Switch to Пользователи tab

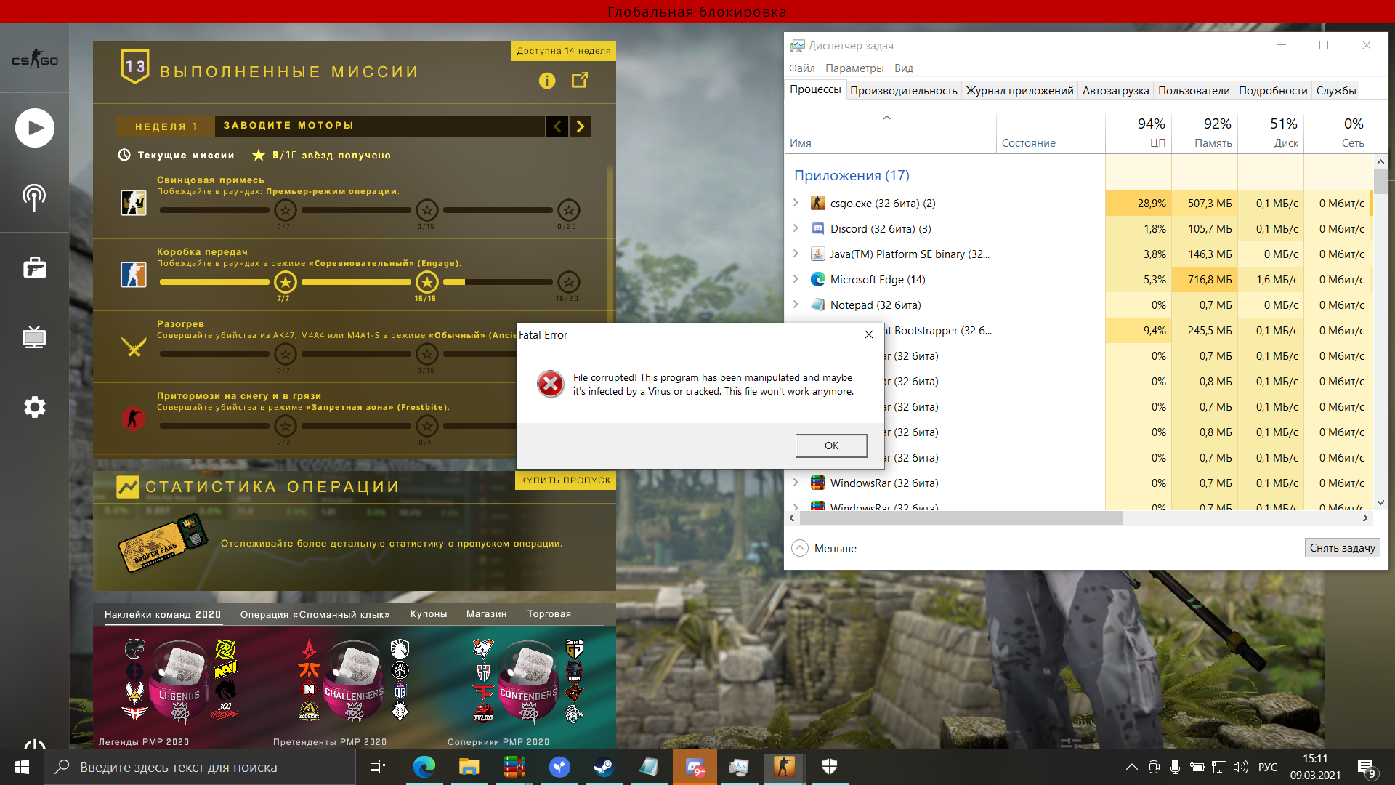[1194, 91]
